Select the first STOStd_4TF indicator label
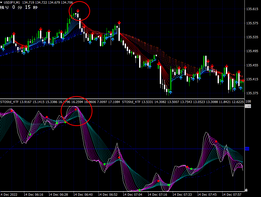The width and height of the screenshot is (261, 197). click(x=10, y=102)
